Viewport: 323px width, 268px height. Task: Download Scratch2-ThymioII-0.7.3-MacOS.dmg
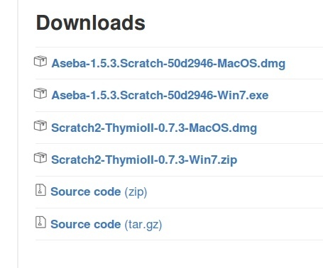(x=154, y=128)
